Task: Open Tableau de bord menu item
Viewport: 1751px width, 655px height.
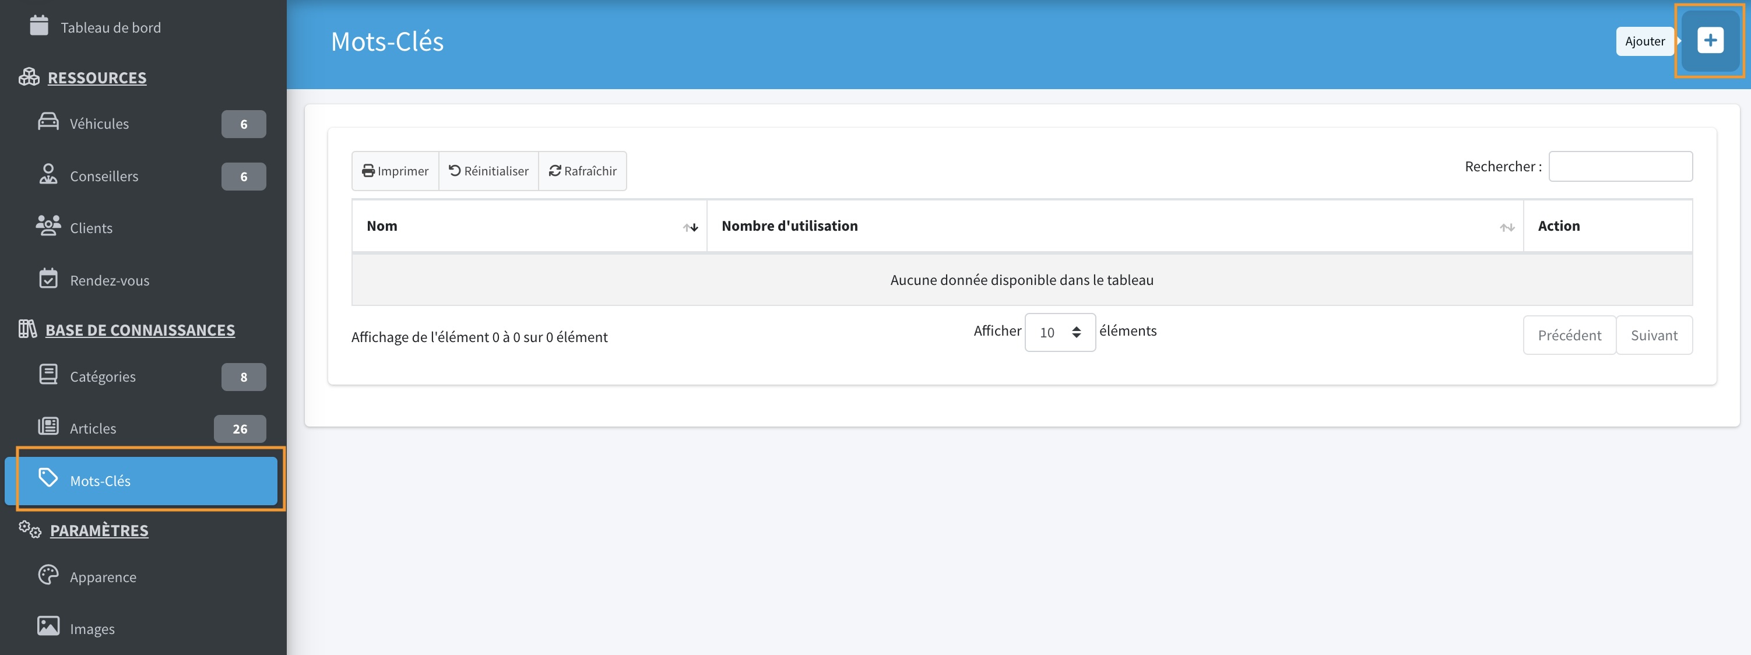Action: [x=110, y=28]
